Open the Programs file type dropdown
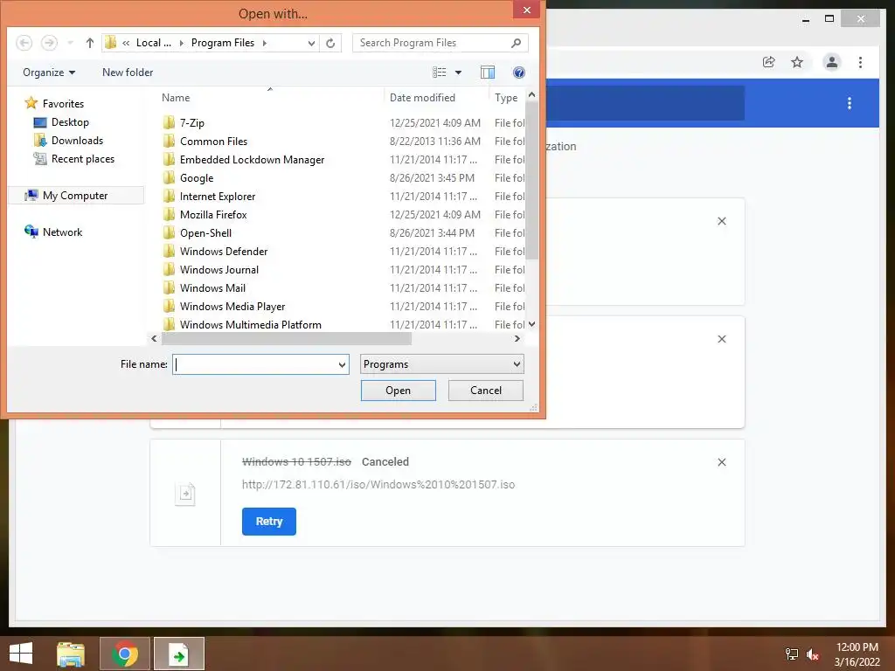The height and width of the screenshot is (671, 895). coord(441,364)
